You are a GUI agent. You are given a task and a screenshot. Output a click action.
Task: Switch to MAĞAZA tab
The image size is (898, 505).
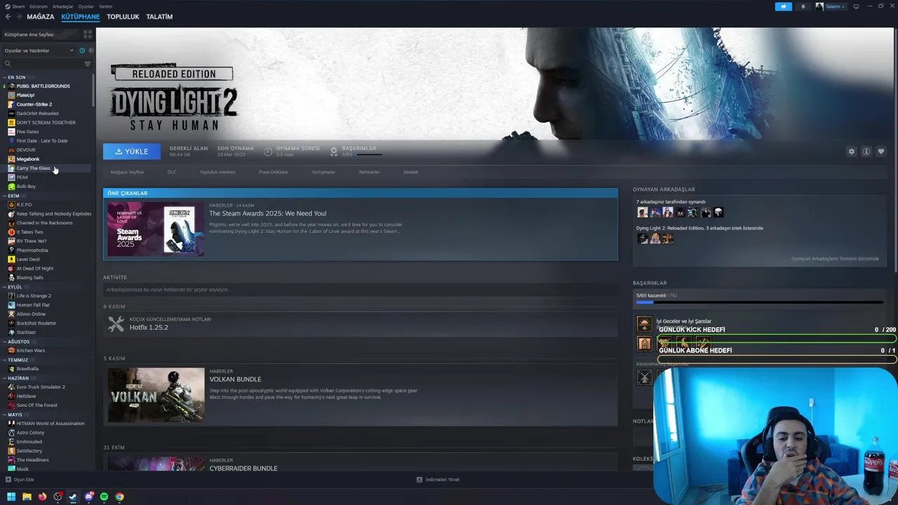[x=40, y=17]
